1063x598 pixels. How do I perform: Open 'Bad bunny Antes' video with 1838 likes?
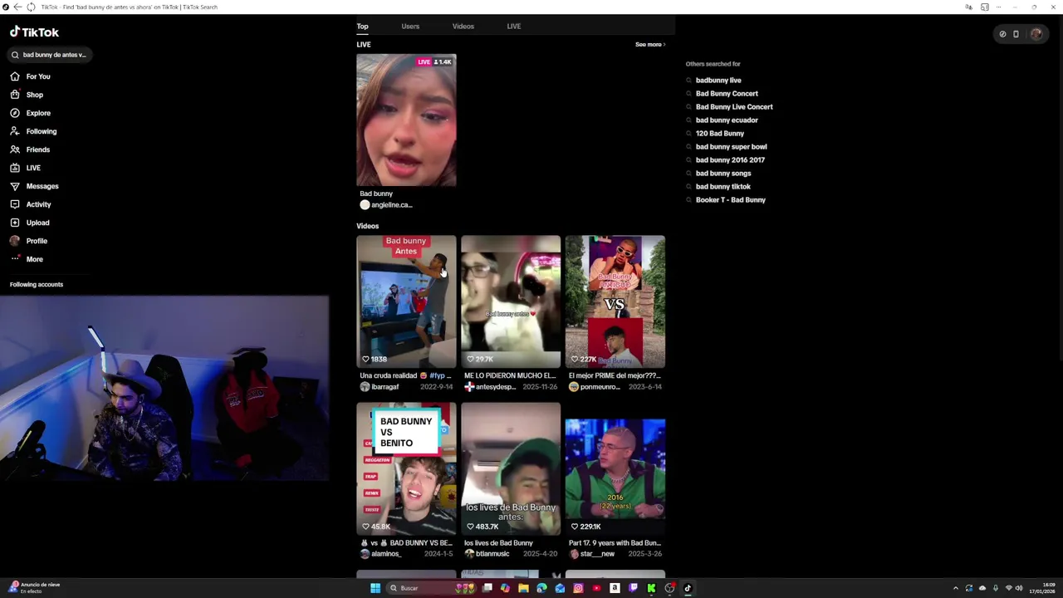point(406,301)
